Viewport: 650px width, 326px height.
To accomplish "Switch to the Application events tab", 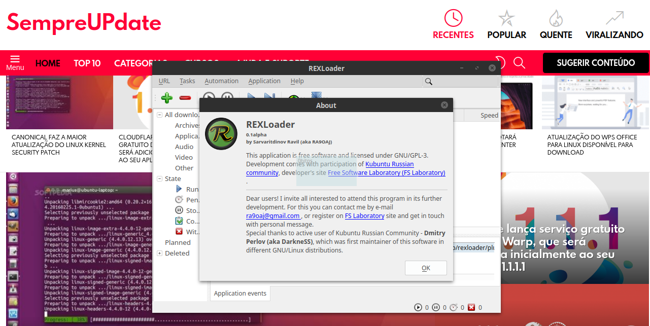I will [240, 293].
